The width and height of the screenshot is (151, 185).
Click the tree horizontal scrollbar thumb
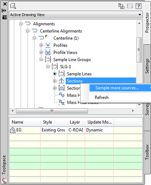click(52, 111)
